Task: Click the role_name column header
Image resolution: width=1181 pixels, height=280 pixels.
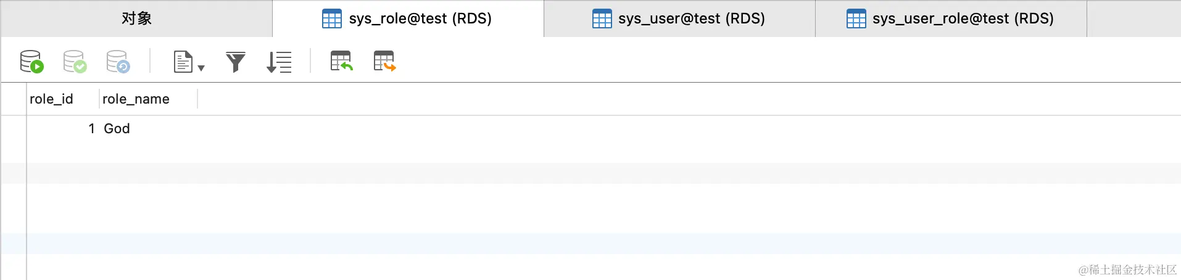Action: pyautogui.click(x=136, y=99)
